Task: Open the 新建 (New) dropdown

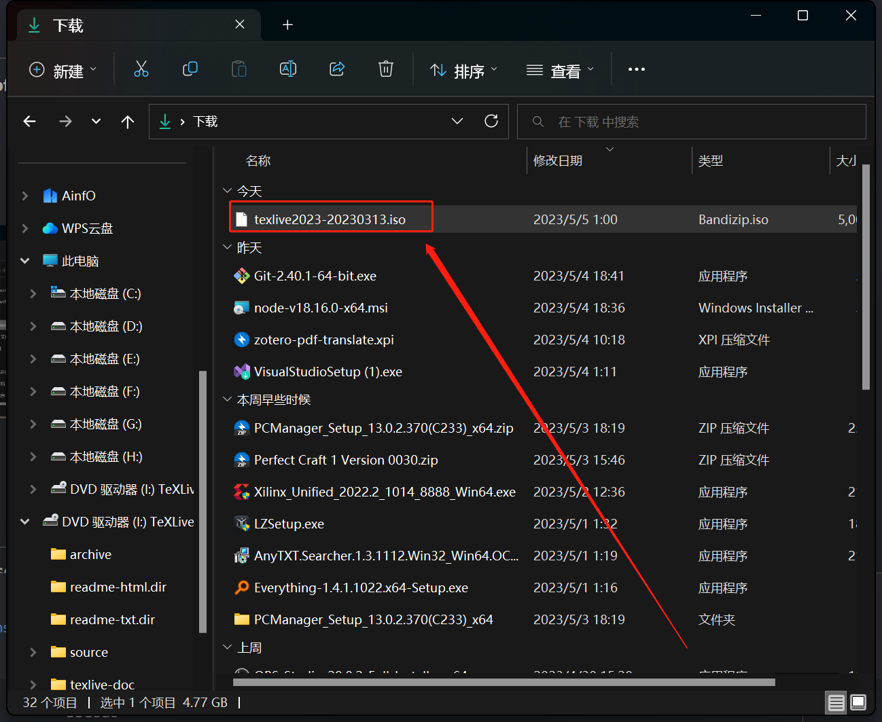Action: pos(63,70)
